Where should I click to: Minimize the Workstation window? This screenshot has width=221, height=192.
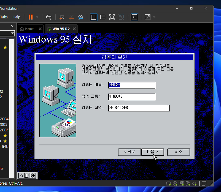(177, 9)
